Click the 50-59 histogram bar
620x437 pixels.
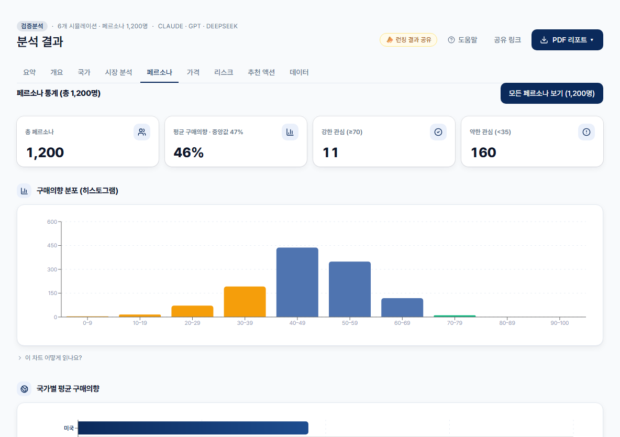point(350,289)
